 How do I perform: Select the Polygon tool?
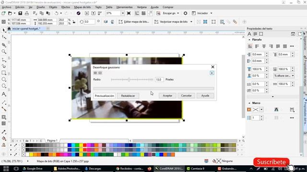pos(3,86)
